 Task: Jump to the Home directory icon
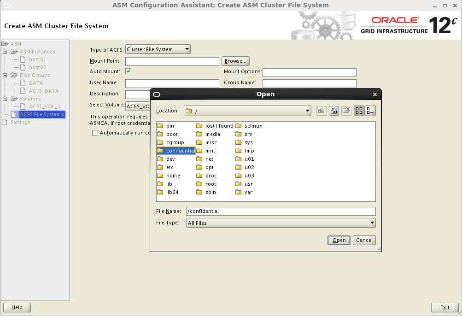tap(334, 111)
